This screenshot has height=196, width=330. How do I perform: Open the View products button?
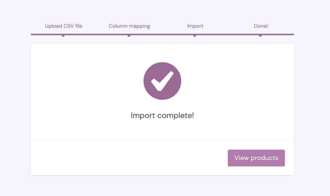pyautogui.click(x=256, y=158)
